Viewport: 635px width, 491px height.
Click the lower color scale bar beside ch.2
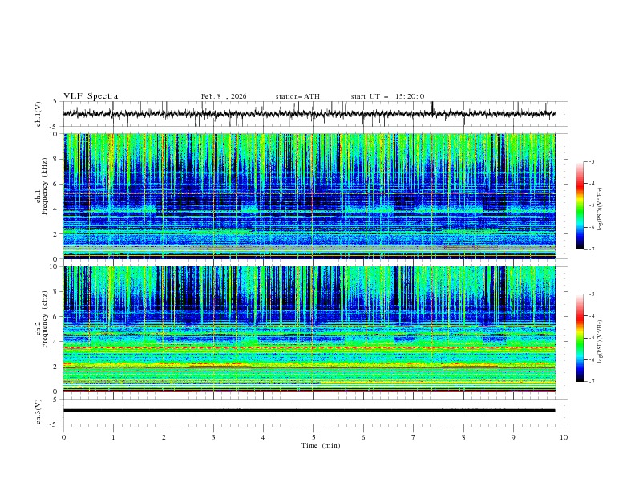[580, 338]
